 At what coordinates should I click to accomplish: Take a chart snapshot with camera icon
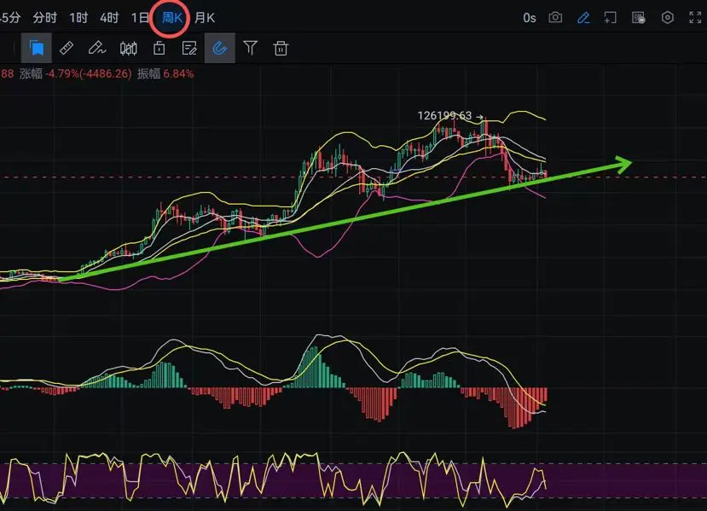[555, 18]
